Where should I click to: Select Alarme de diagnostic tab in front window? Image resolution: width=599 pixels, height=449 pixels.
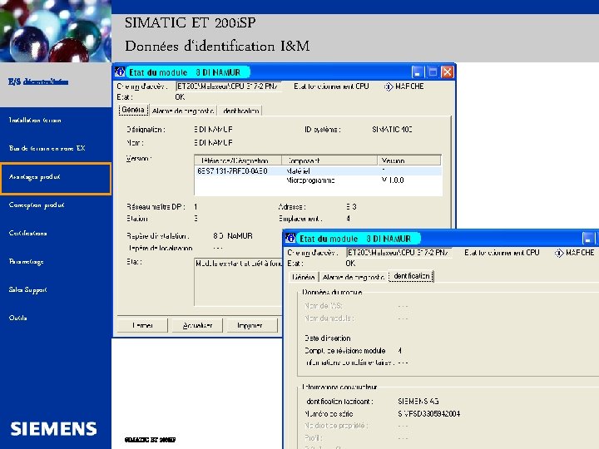(x=353, y=277)
